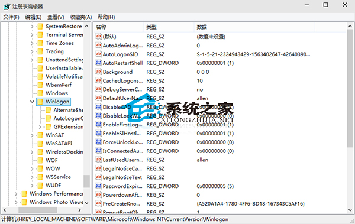Click the DWORD icon of AutoRestartShell value

[98, 63]
